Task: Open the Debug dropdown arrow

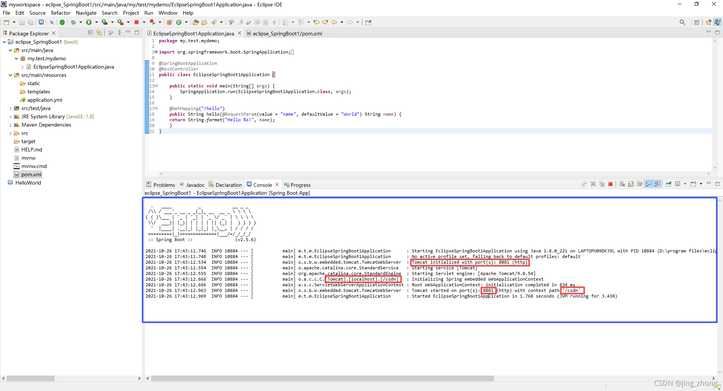Action: pos(81,22)
